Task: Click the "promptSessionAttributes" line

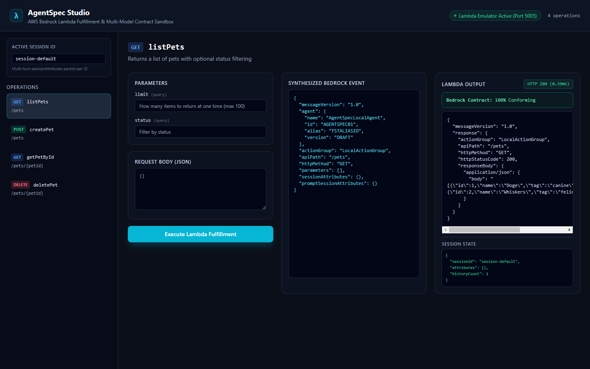Action: (338, 183)
